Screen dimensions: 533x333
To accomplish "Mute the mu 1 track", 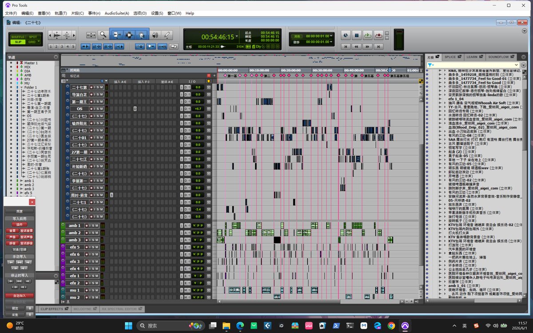I will pyautogui.click(x=97, y=290).
